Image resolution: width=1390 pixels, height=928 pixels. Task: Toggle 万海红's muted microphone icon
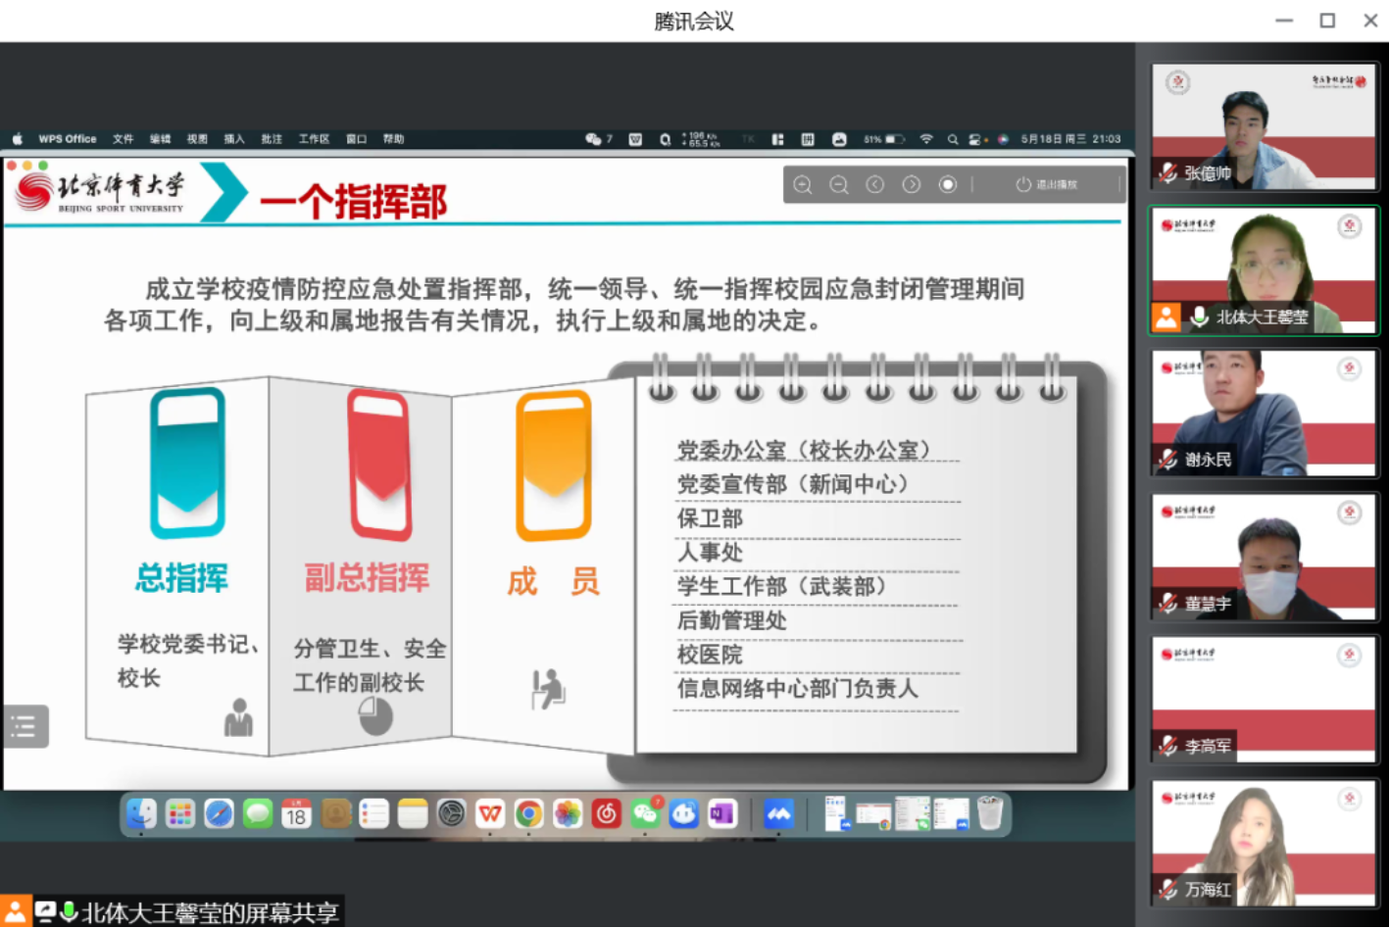click(x=1167, y=889)
